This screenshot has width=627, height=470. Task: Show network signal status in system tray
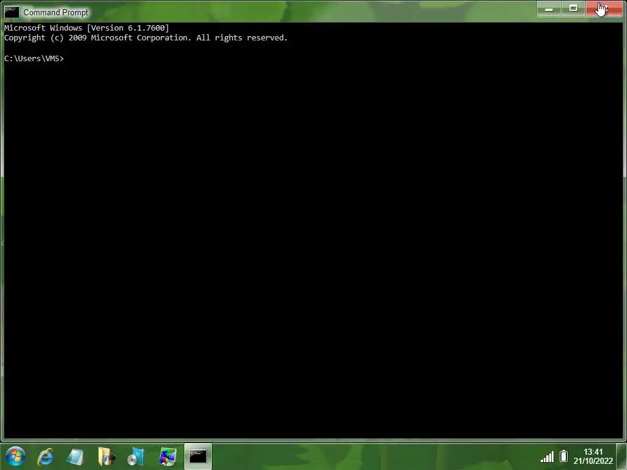547,457
